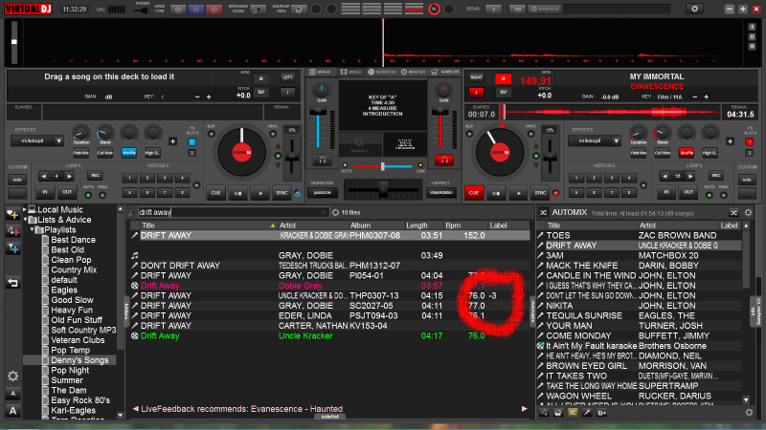Toggle right deck VINYL mode
This screenshot has width=766, height=430.
coord(530,134)
